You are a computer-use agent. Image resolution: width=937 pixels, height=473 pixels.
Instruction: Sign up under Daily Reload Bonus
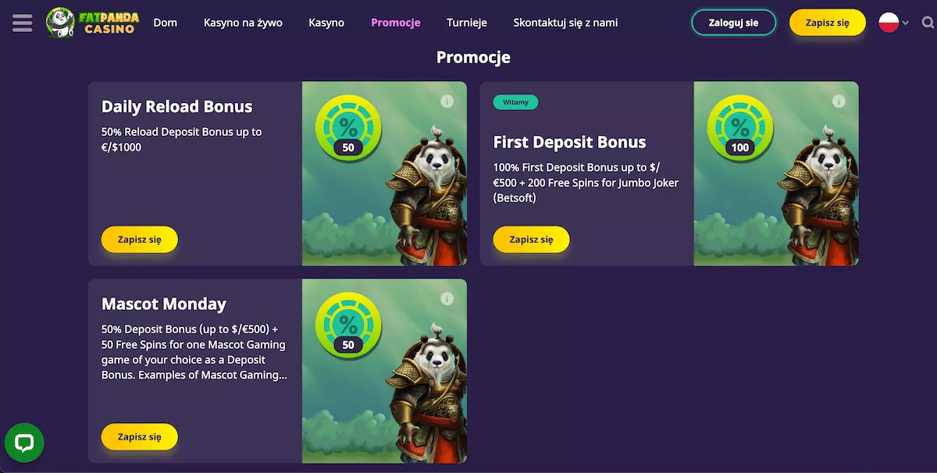click(x=140, y=240)
